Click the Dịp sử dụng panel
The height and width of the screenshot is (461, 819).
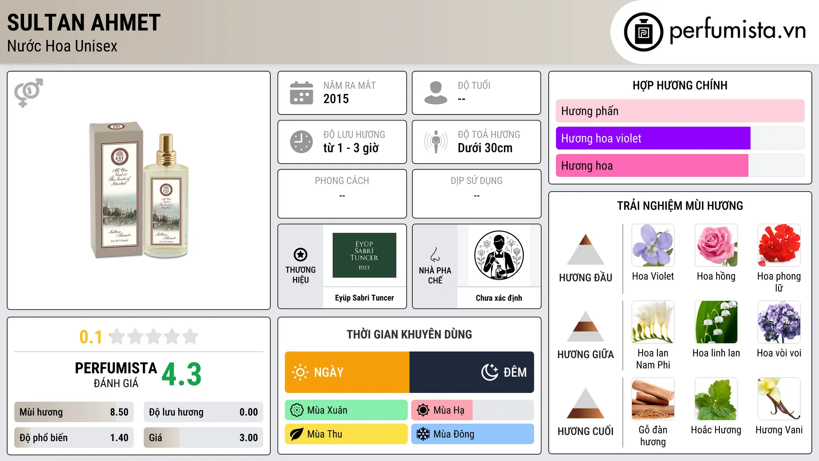[477, 194]
